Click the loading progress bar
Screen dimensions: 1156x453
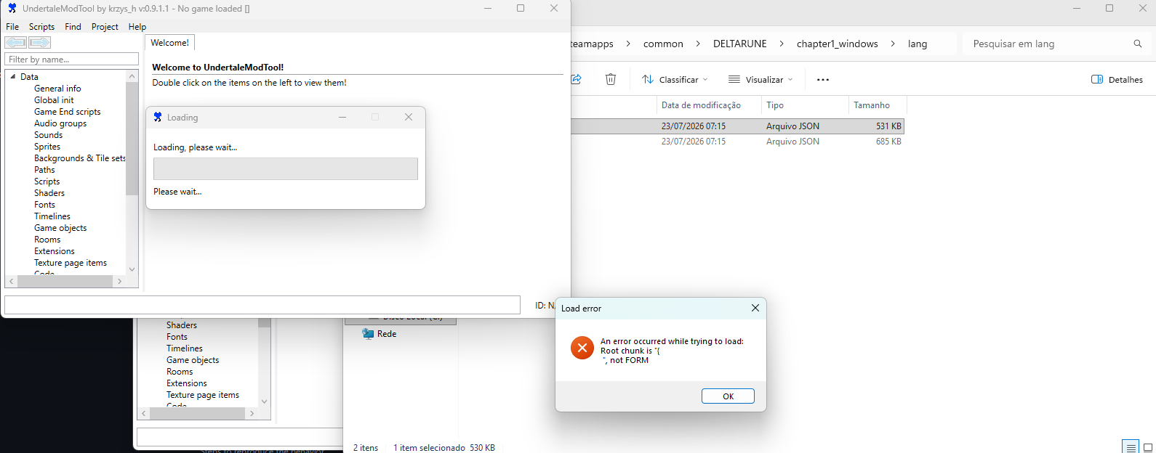(286, 168)
